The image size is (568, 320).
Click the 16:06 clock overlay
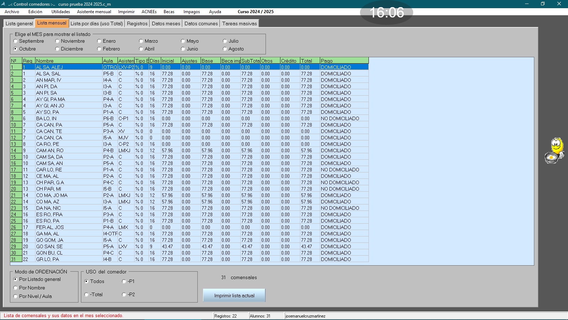[x=387, y=12]
